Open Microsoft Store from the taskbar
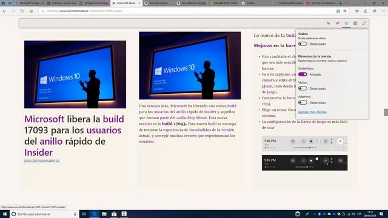This screenshot has width=388, height=218. [114, 214]
